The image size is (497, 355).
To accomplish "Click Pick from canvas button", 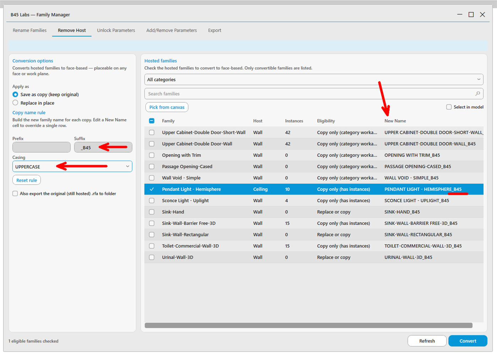I will pyautogui.click(x=167, y=107).
